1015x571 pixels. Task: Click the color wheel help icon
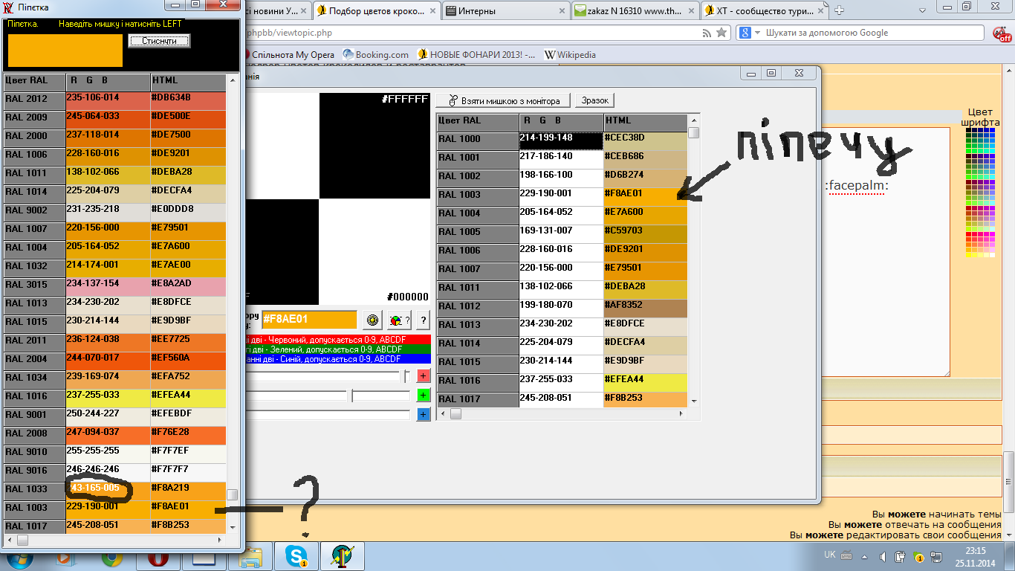click(x=398, y=320)
